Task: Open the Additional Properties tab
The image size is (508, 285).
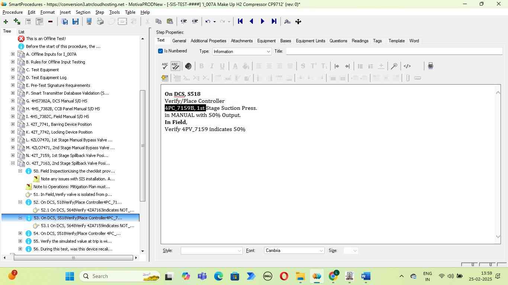Action: pyautogui.click(x=208, y=41)
